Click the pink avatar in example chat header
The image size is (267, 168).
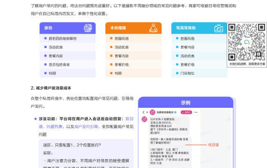(152, 112)
